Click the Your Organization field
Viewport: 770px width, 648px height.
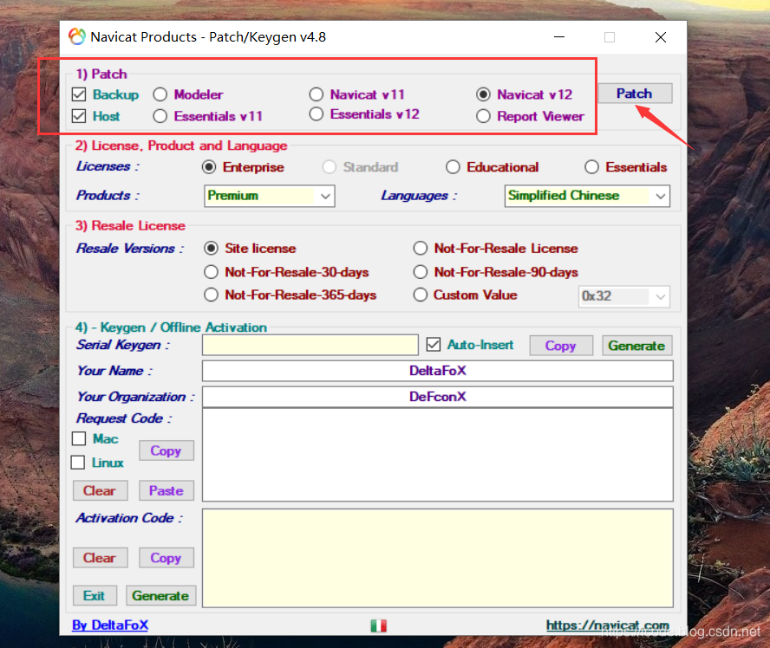(x=438, y=397)
